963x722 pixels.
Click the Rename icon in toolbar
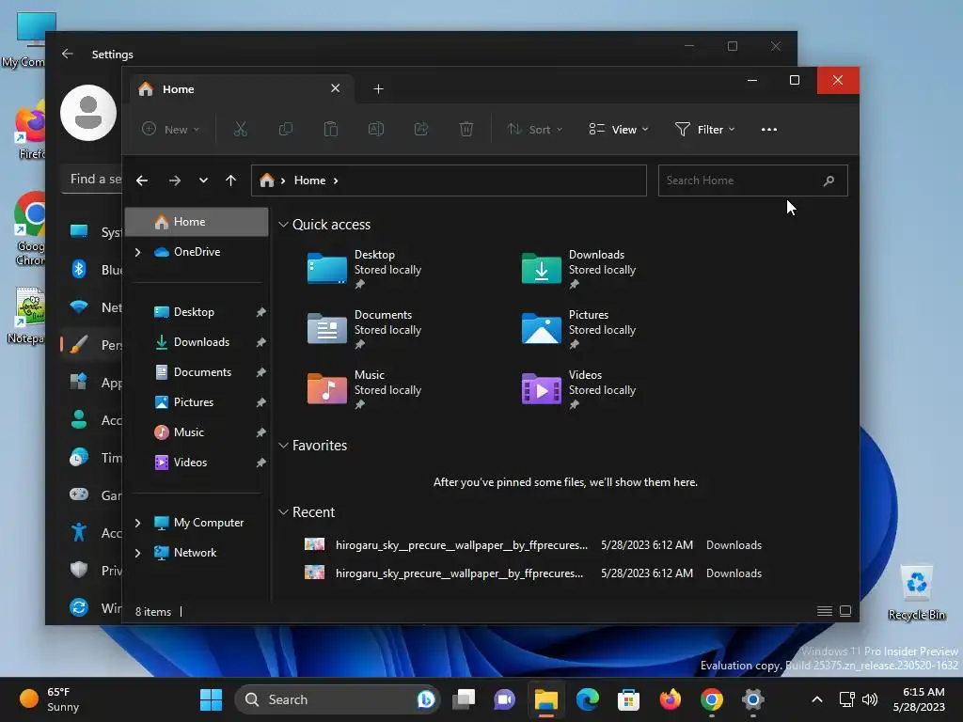(376, 129)
